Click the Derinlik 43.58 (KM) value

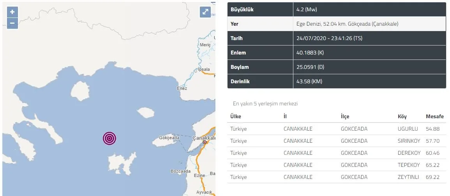309,81
